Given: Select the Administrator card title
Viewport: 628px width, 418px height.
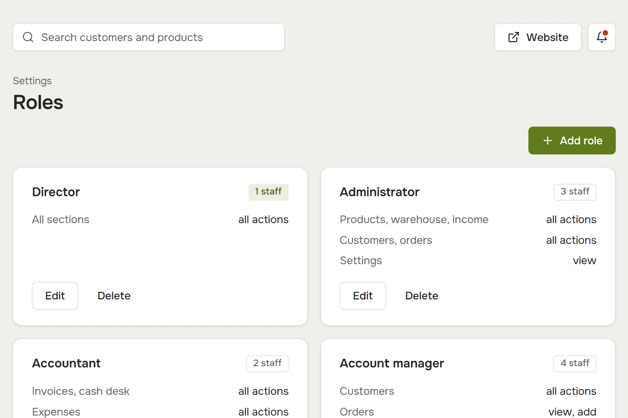Looking at the screenshot, I should click(380, 192).
